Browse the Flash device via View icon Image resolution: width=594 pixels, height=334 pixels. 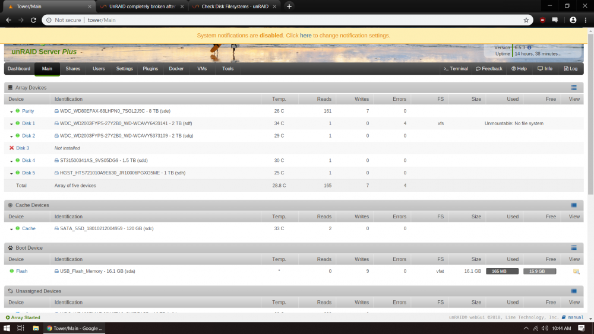(576, 271)
